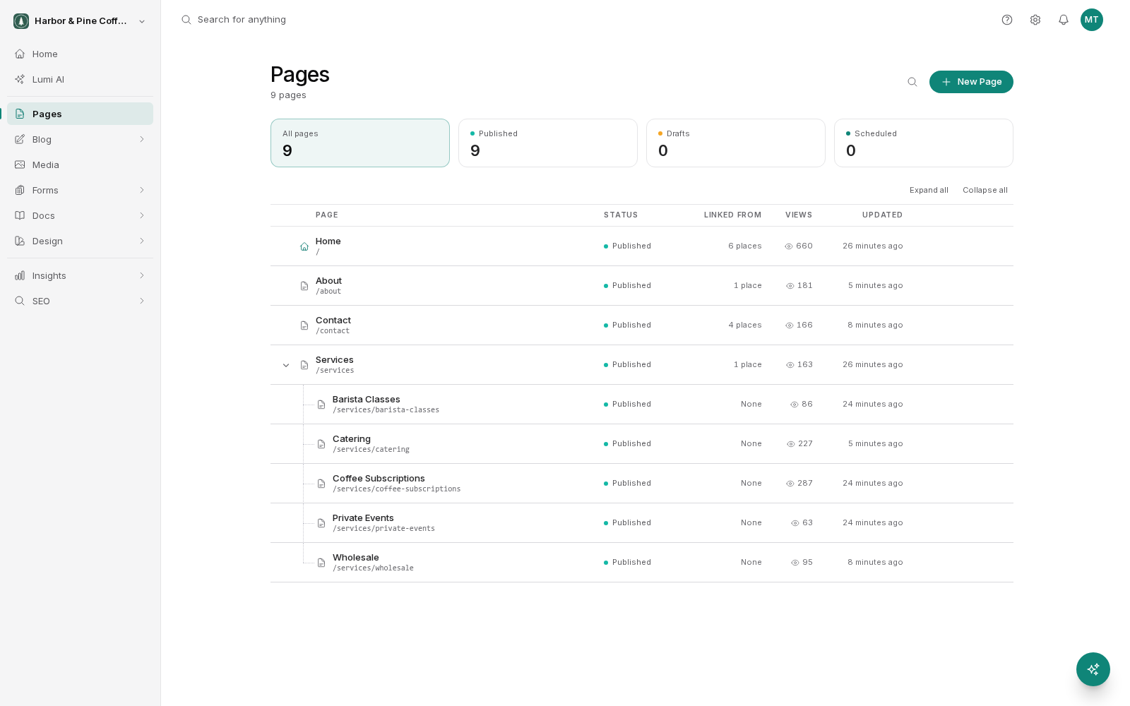Select Pages in the sidebar

(80, 114)
